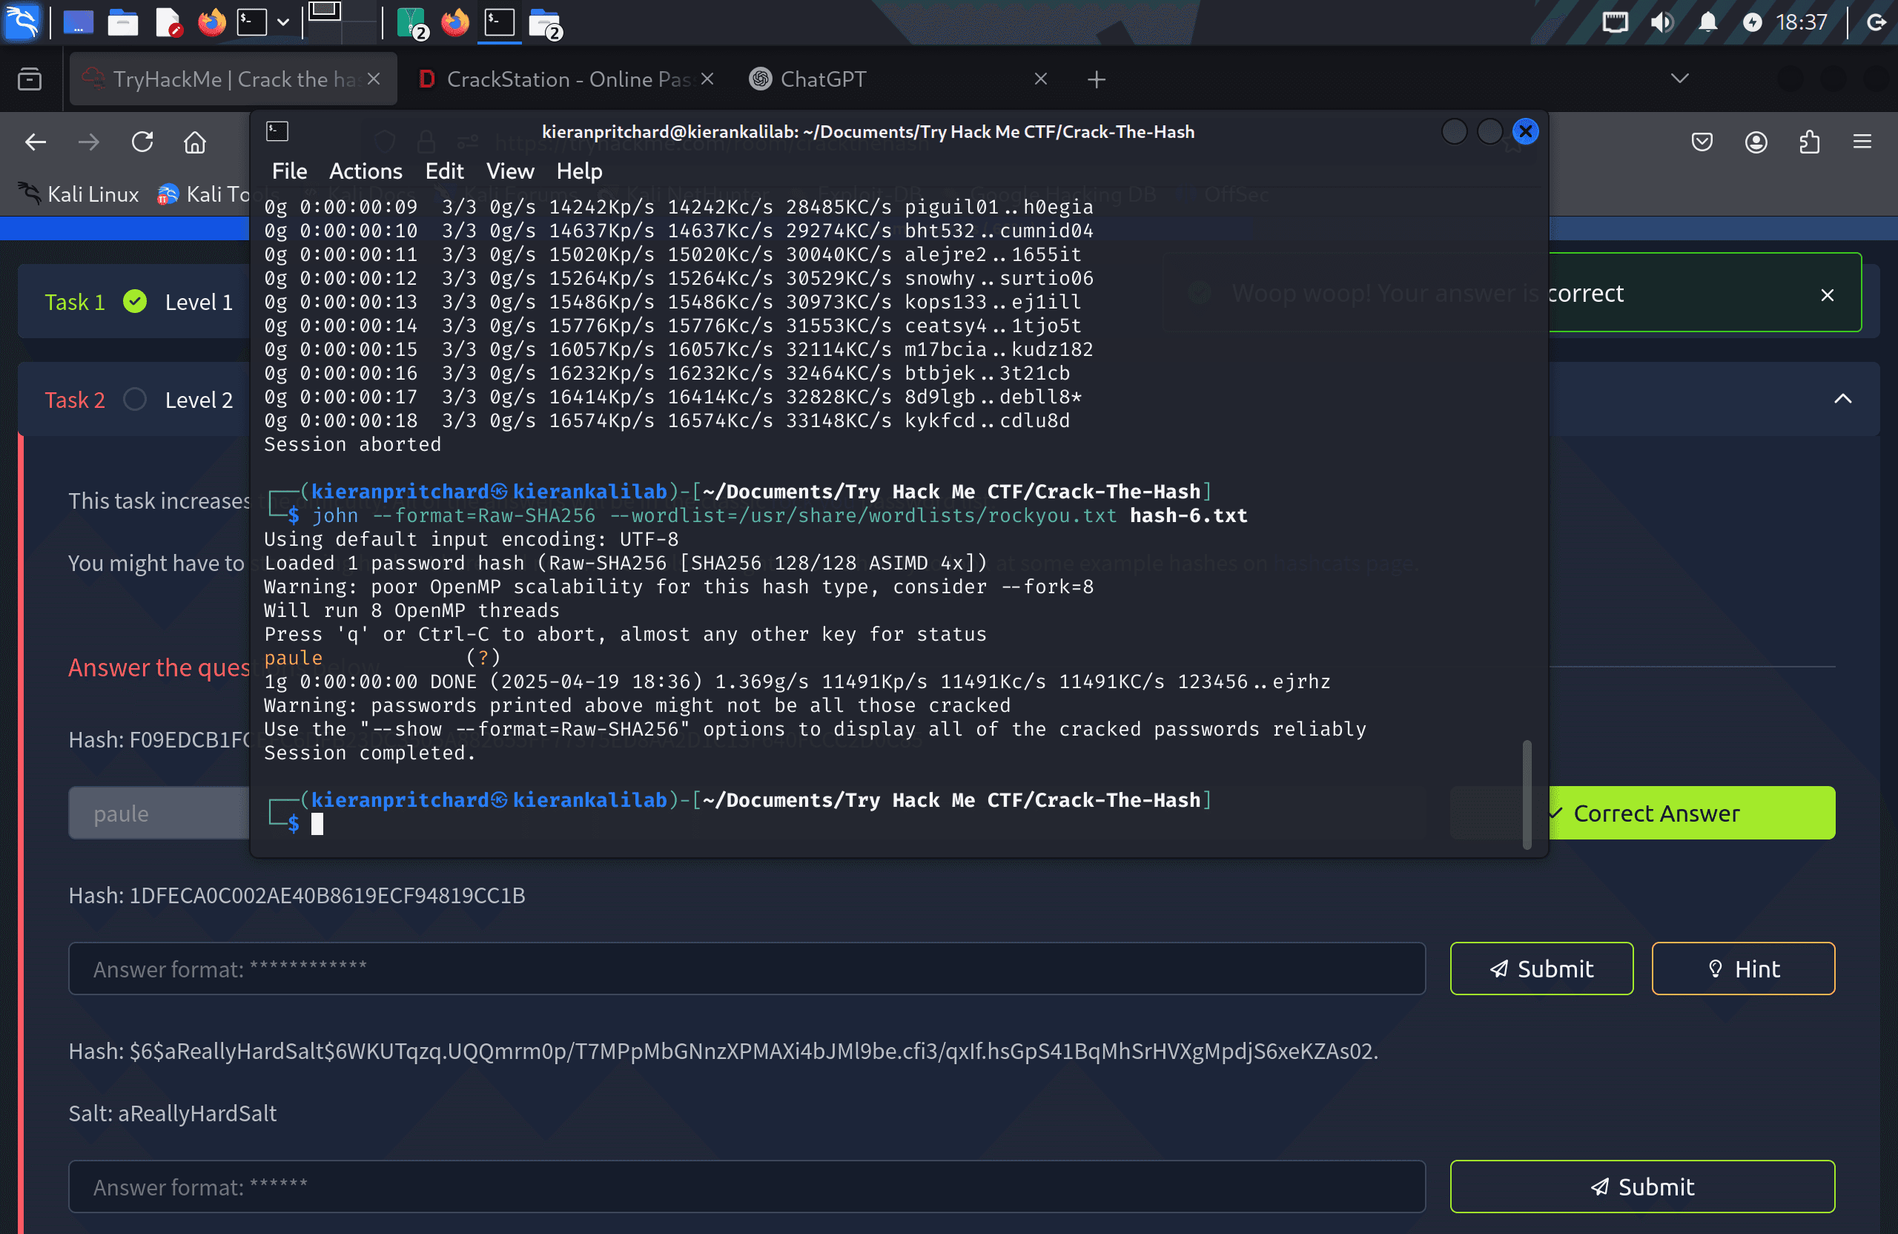Open terminal Edit menu
Viewport: 1898px width, 1234px height.
(x=443, y=171)
